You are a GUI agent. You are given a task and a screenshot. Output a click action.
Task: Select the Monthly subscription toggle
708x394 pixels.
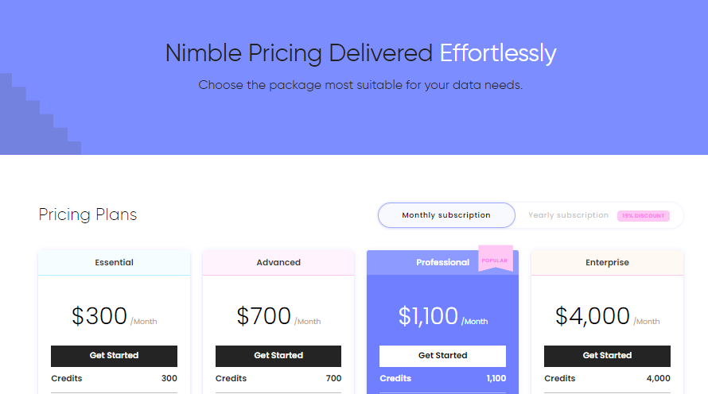click(x=446, y=215)
